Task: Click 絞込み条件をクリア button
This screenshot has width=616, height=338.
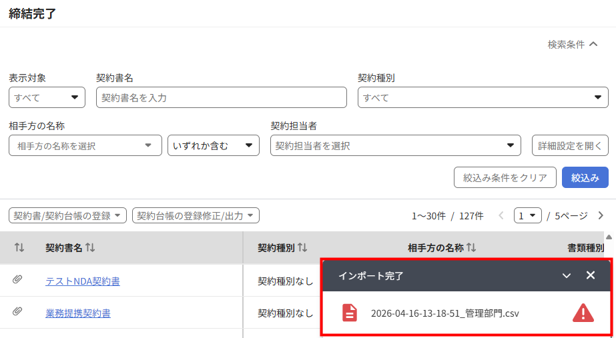Action: pos(505,177)
